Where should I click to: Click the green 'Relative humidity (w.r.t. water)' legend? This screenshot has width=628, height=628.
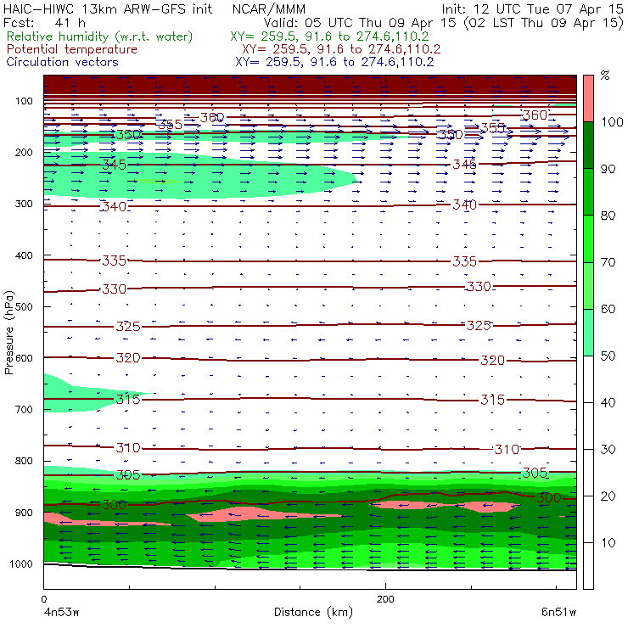click(x=100, y=36)
